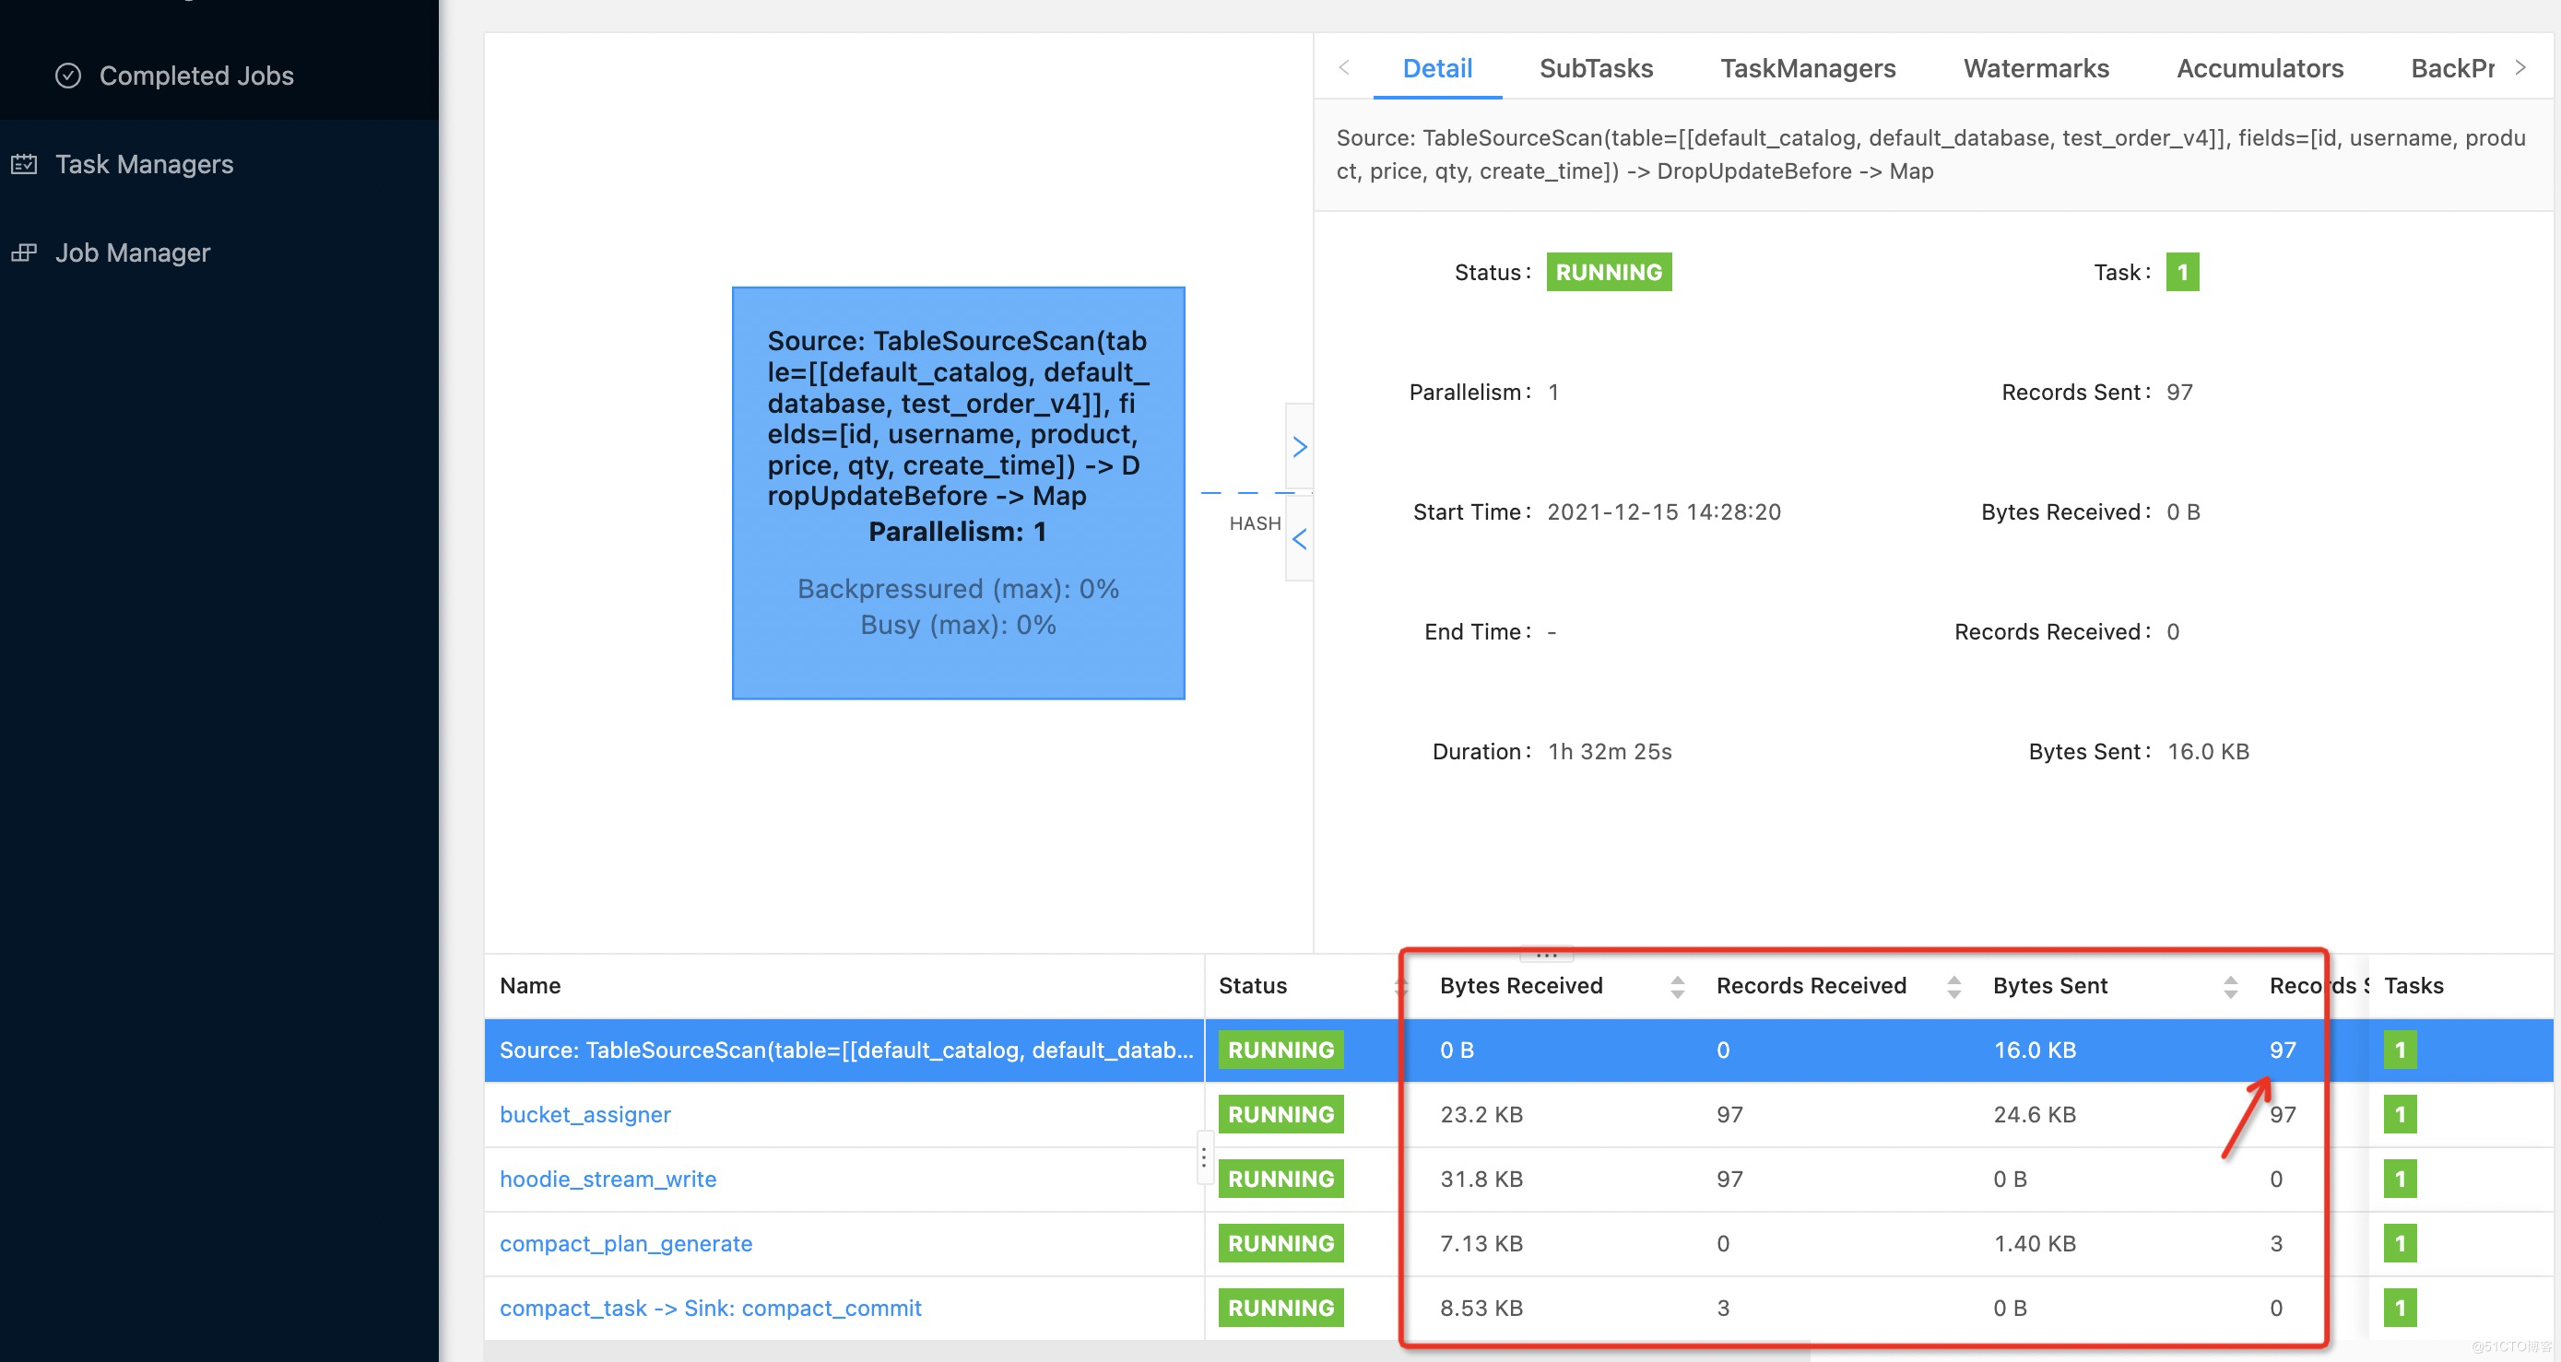The width and height of the screenshot is (2561, 1362).
Task: Click the Job Manager sidebar icon
Action: pos(24,252)
